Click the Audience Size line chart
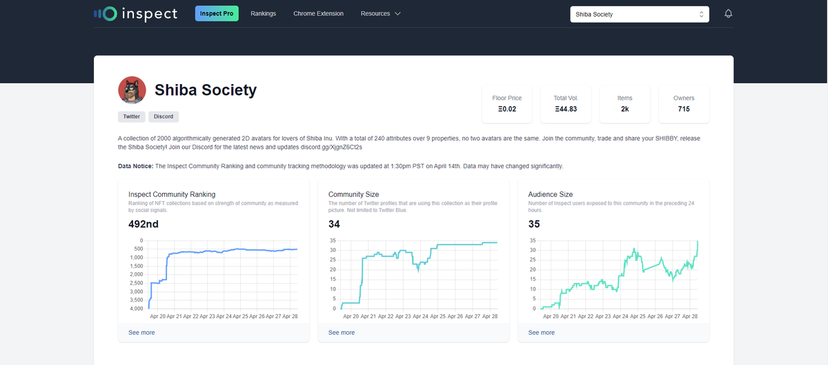This screenshot has width=828, height=365. coord(620,275)
